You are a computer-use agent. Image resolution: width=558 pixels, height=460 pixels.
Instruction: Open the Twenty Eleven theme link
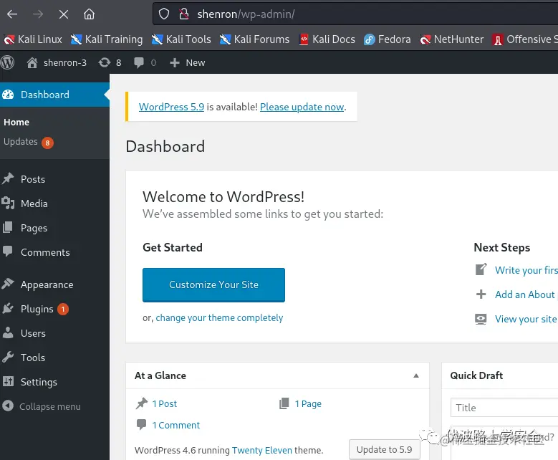pyautogui.click(x=262, y=451)
